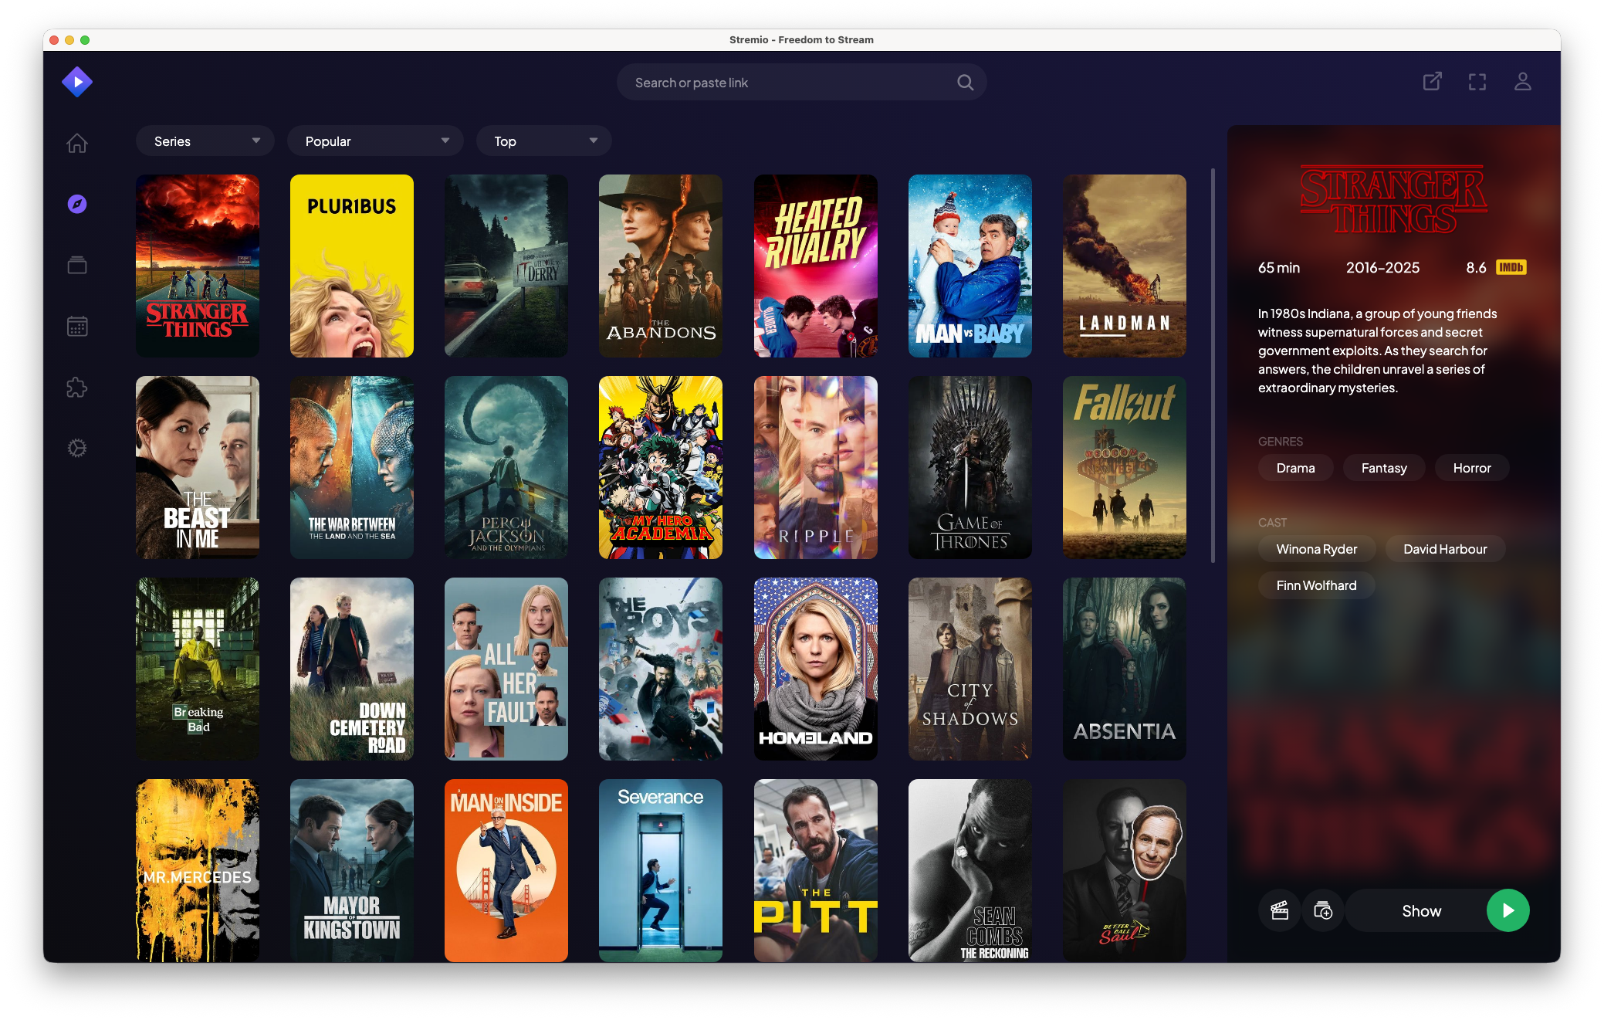Select the Drama genre tag
Screen dimensions: 1604x1020
point(1295,467)
